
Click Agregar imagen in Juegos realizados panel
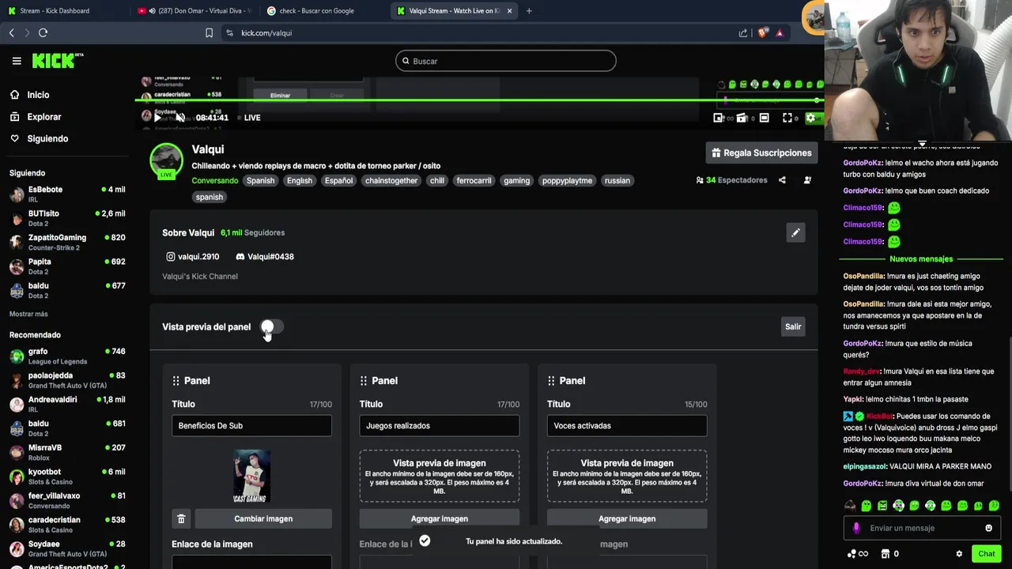coord(439,518)
